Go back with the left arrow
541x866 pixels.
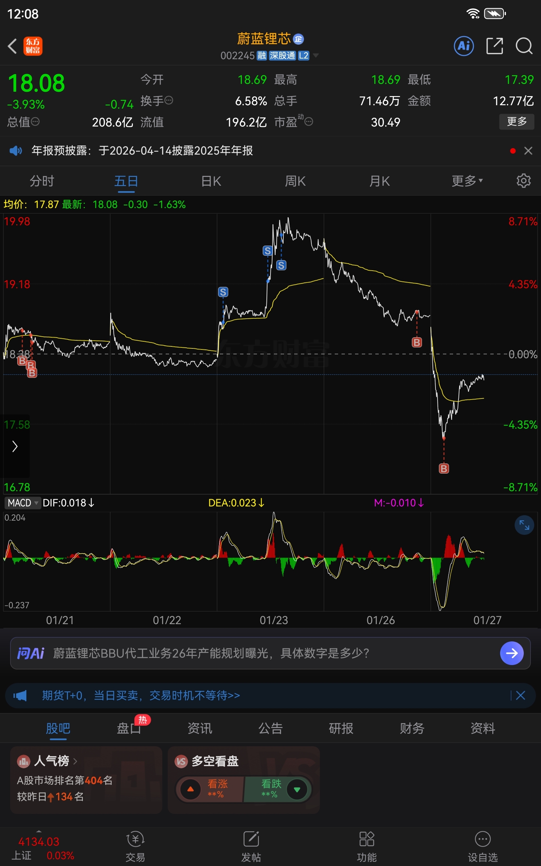point(13,46)
